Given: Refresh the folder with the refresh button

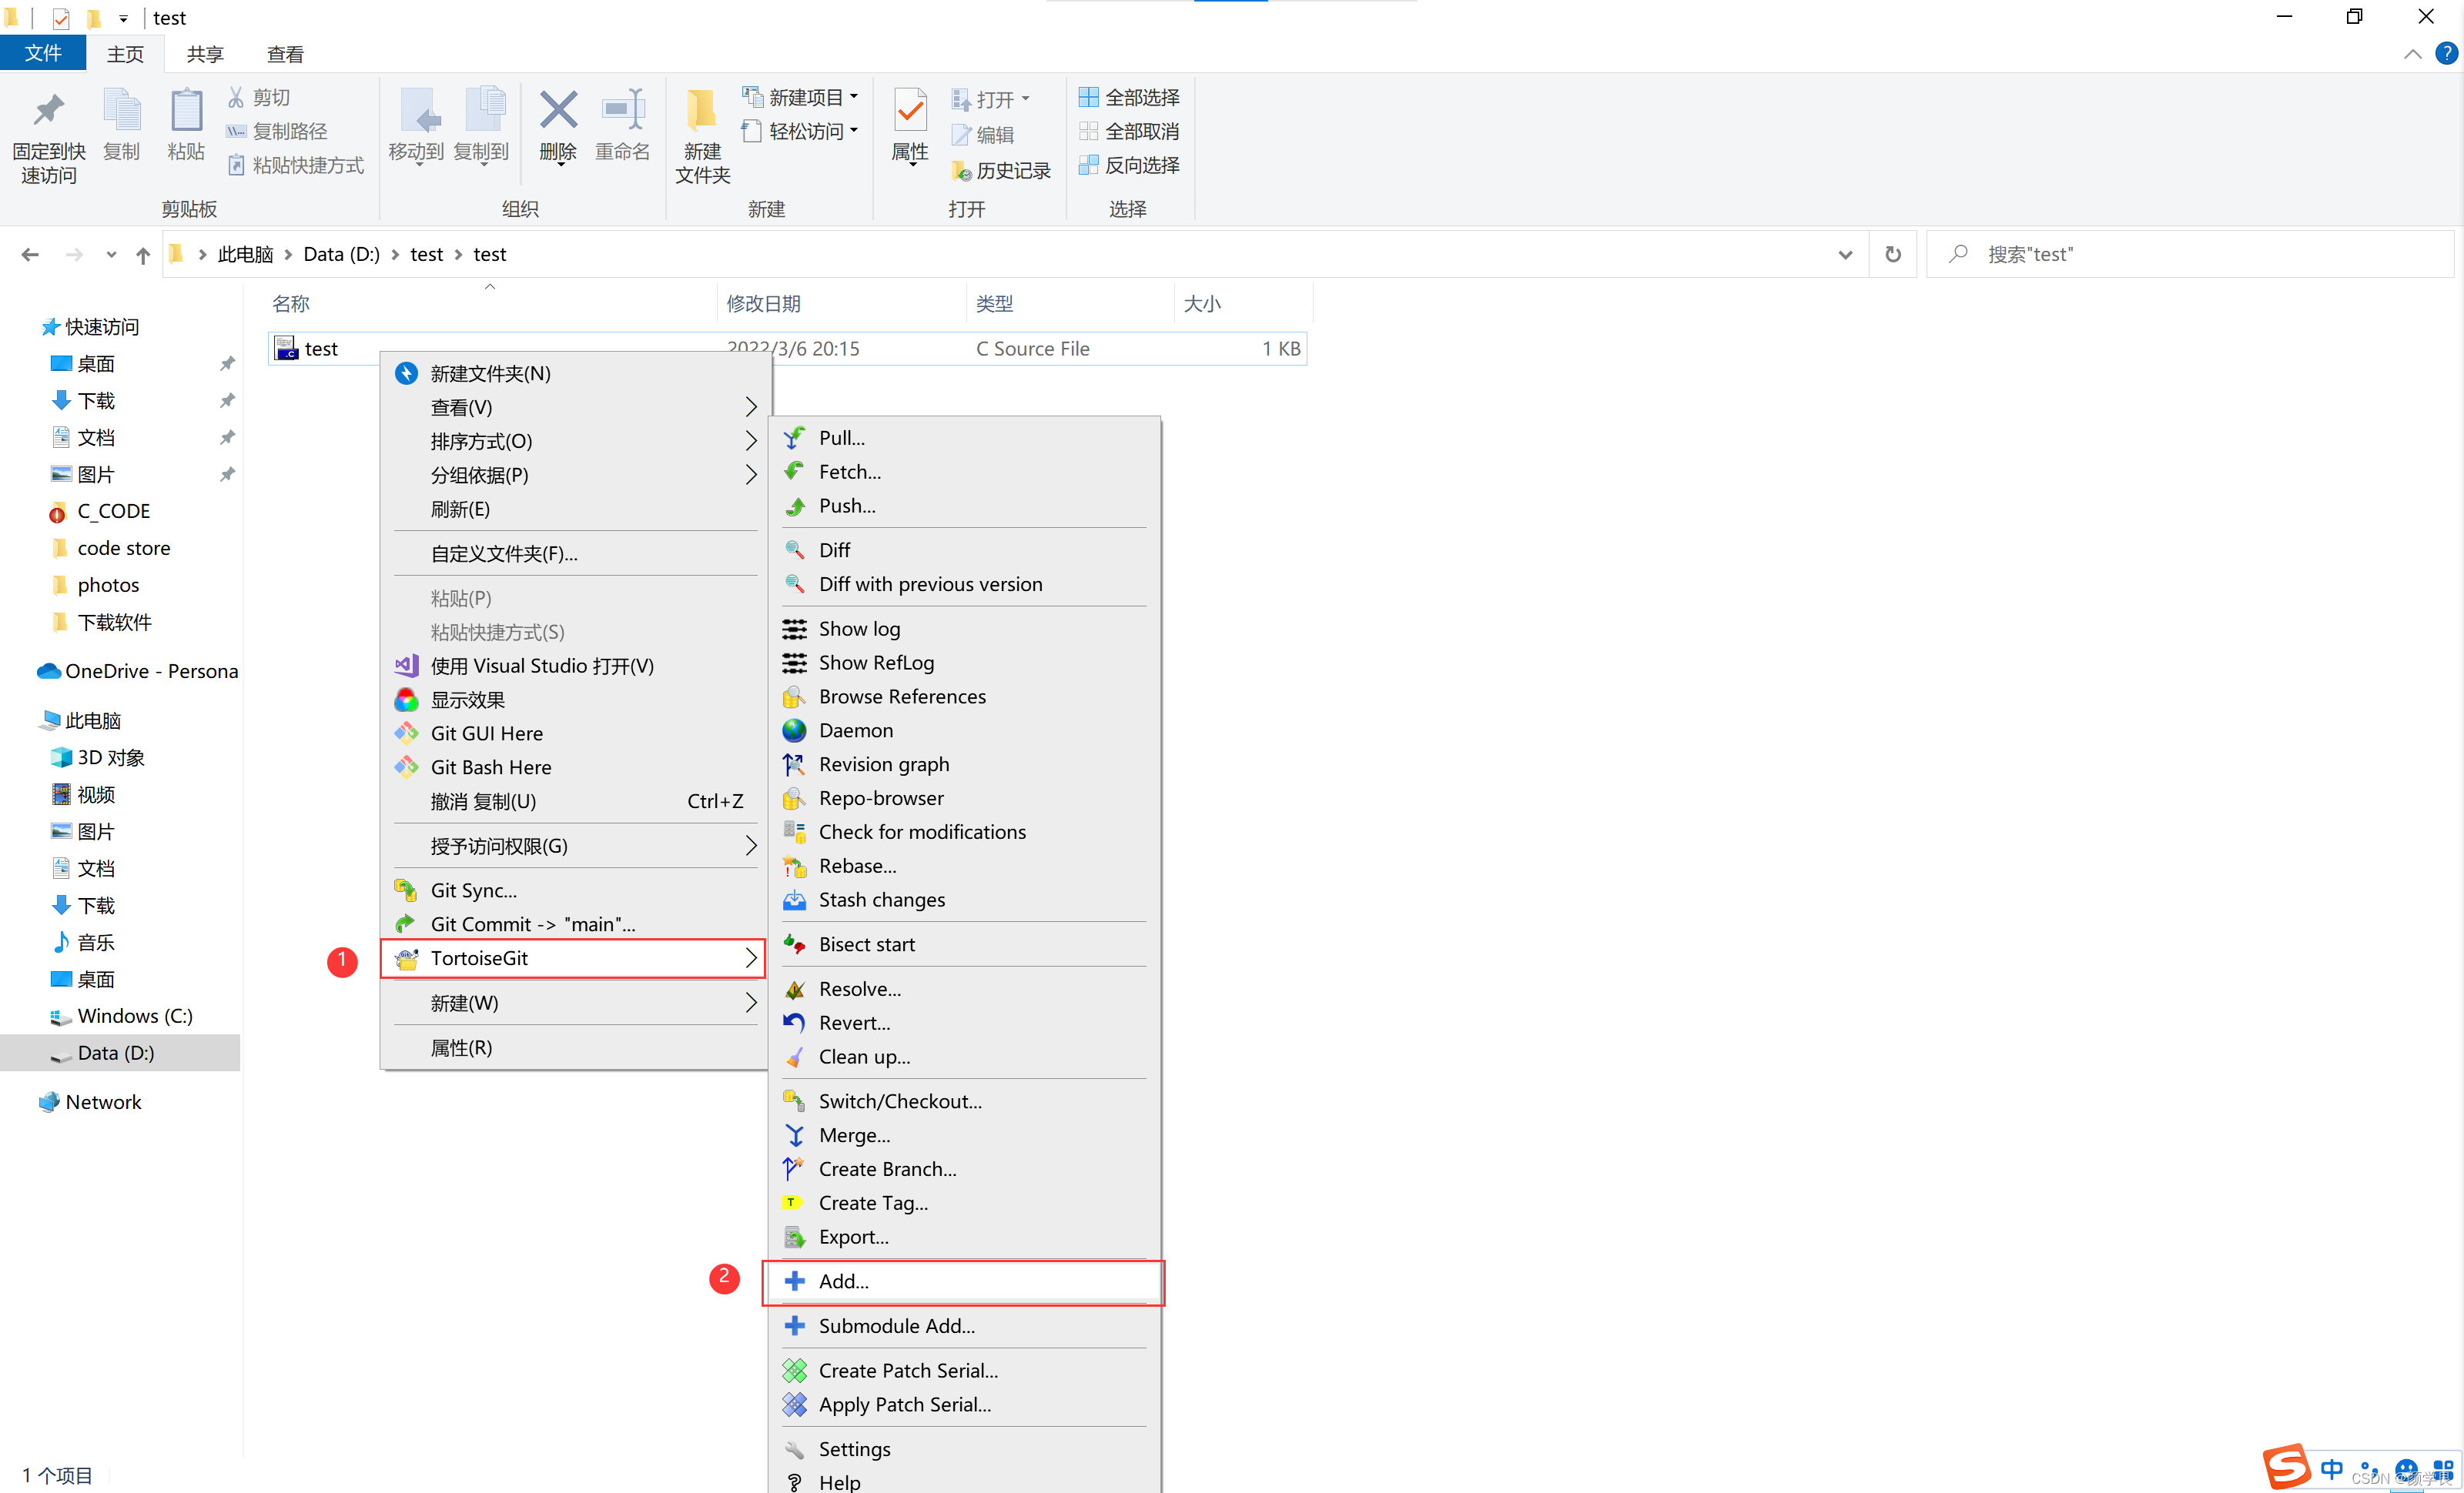Looking at the screenshot, I should [1893, 255].
